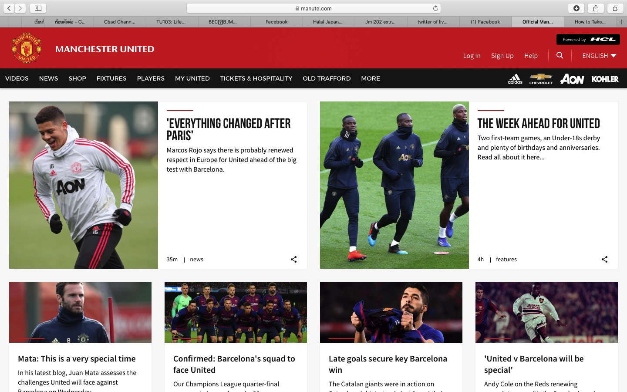This screenshot has height=392, width=627.
Task: Click the Help link
Action: tap(531, 56)
